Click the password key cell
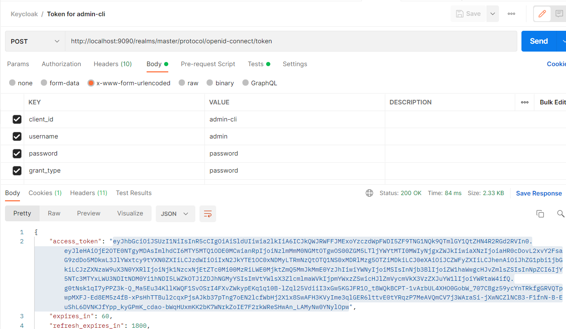Screen dimensions: 566x329 (x=114, y=153)
